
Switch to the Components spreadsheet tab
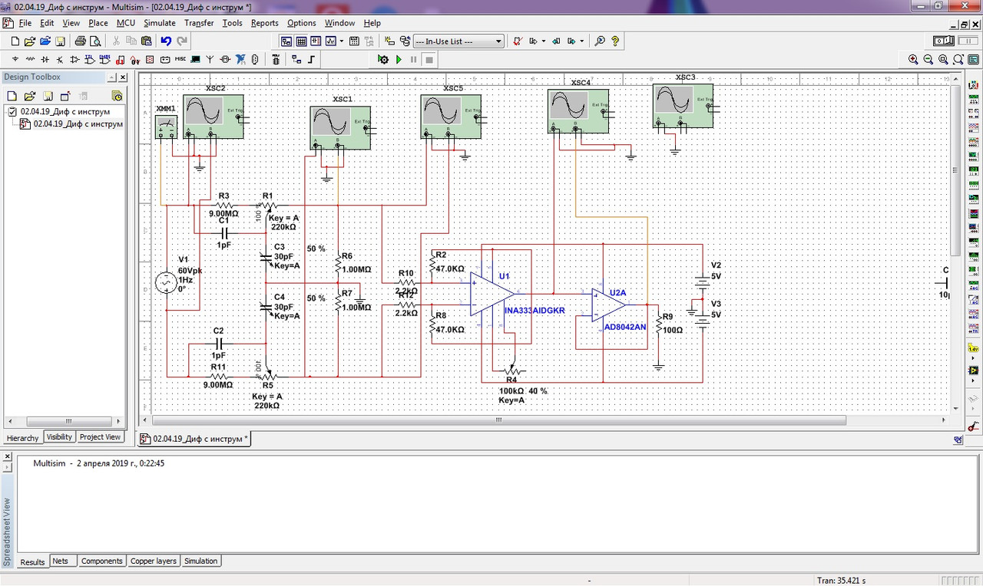pyautogui.click(x=101, y=561)
